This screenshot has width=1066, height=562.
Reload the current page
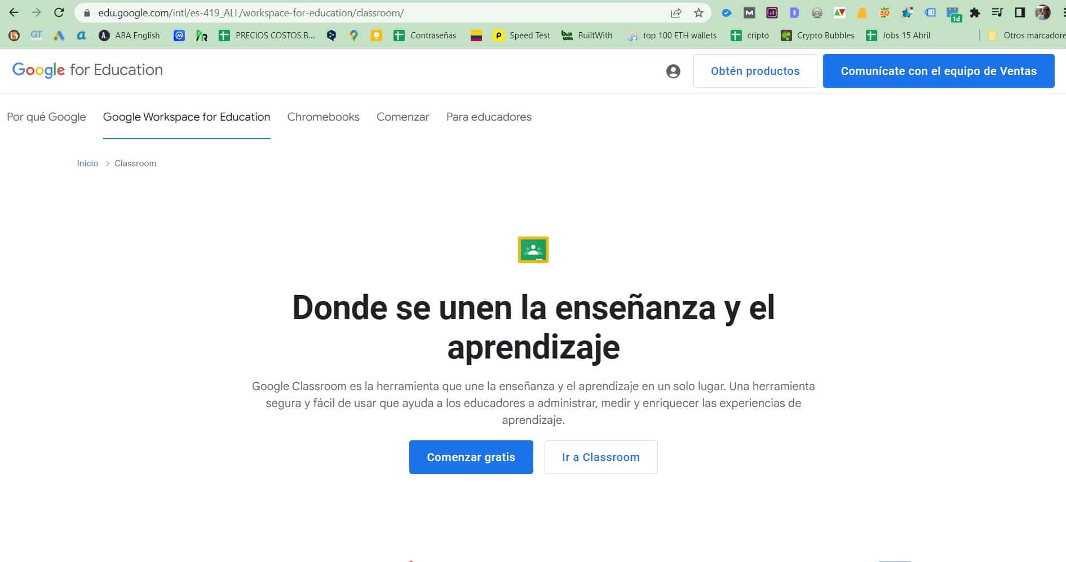coord(59,12)
